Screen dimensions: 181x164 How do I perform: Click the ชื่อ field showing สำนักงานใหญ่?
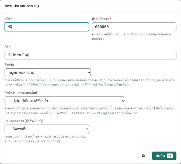click(90, 55)
